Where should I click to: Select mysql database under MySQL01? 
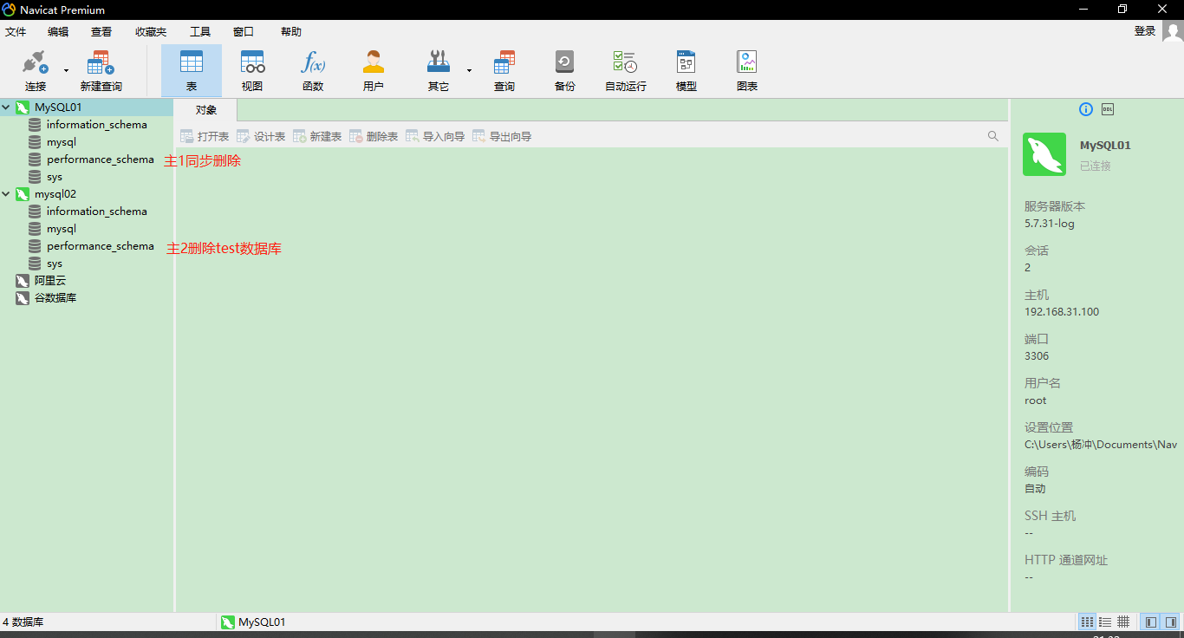click(x=62, y=142)
